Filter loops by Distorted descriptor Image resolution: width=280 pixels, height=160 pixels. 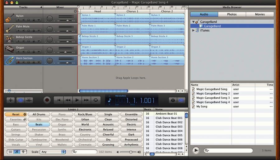coord(131,119)
